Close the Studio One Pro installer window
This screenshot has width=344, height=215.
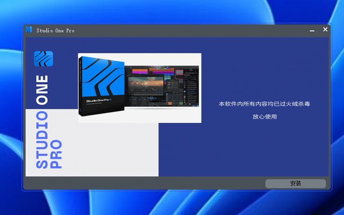(x=325, y=29)
